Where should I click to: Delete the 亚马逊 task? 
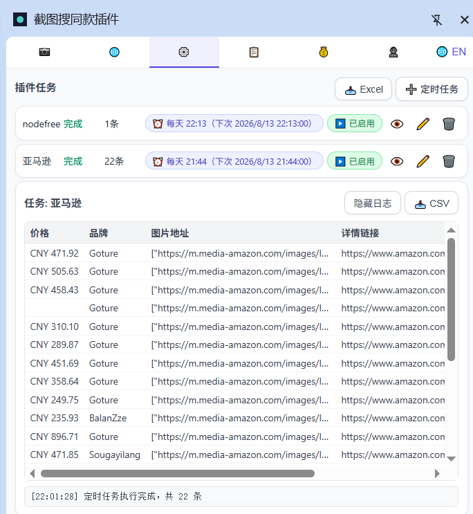tap(449, 161)
